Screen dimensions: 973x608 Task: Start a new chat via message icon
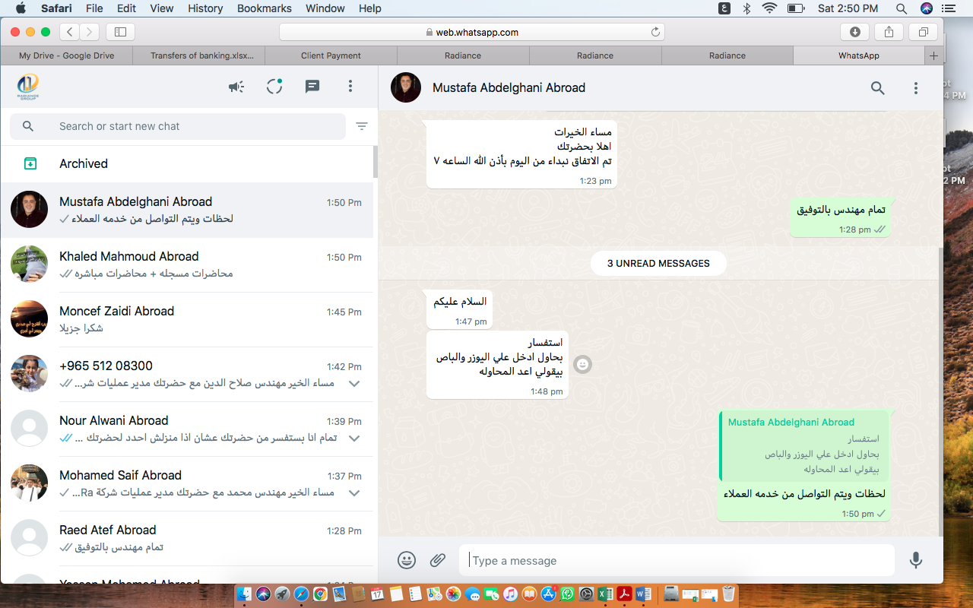click(x=312, y=87)
